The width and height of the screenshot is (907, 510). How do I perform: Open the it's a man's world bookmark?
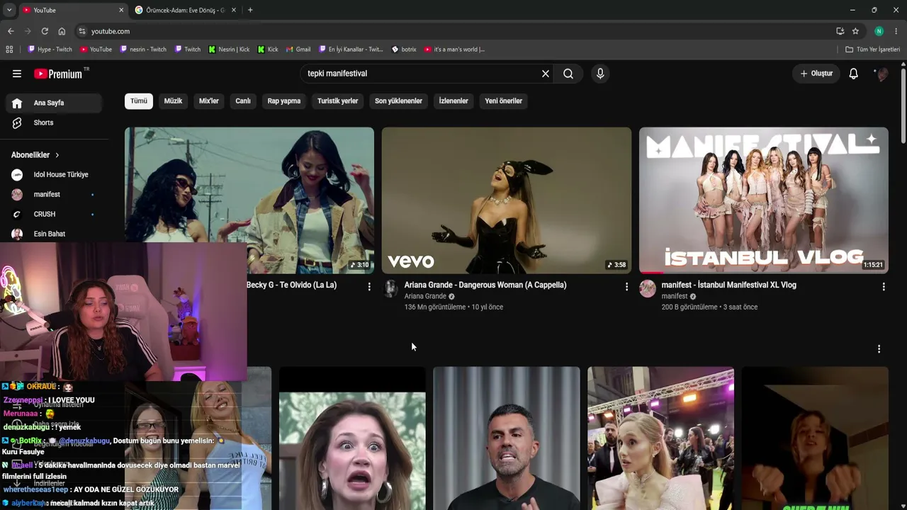(454, 50)
